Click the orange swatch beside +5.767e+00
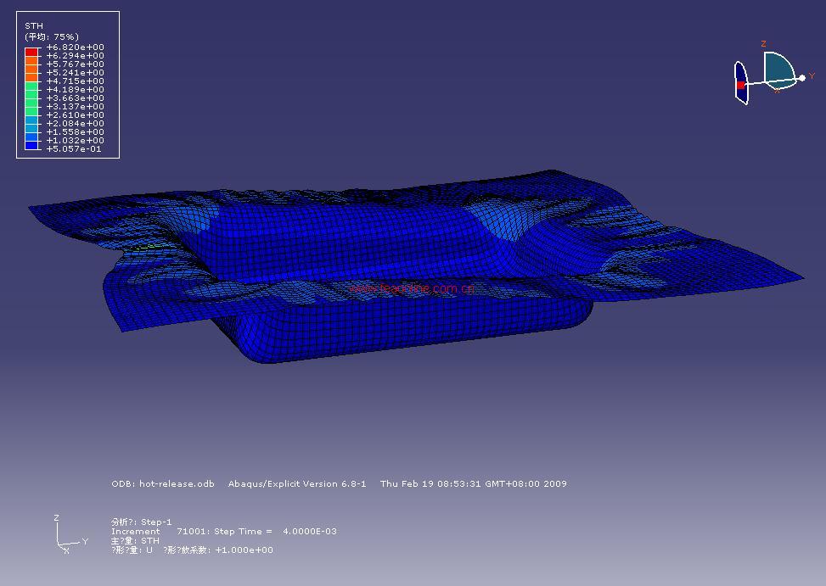826x586 pixels. tap(31, 64)
